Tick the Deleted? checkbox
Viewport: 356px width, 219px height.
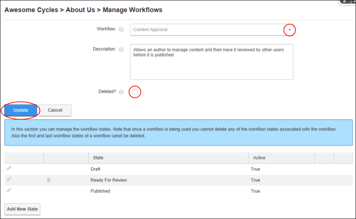point(135,92)
